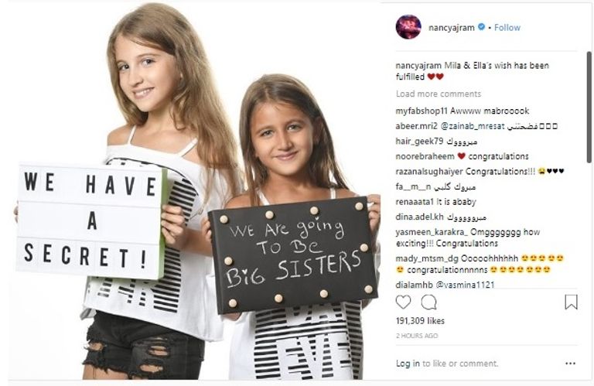594x386 pixels.
Task: Like the post with the heart icon
Action: (x=403, y=302)
